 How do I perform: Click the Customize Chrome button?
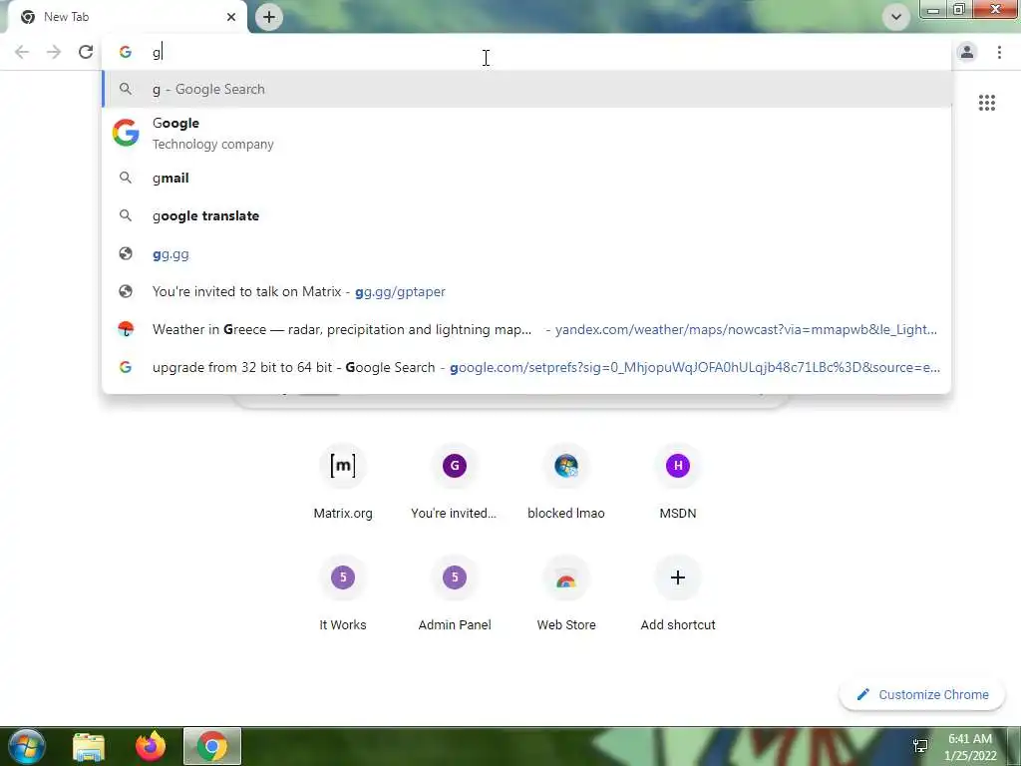[x=922, y=695]
